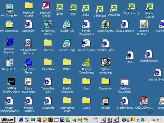Open the Build a Computer folder
164x123 pixels.
point(67,81)
